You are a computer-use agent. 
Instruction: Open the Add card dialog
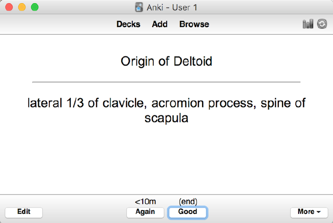pyautogui.click(x=160, y=24)
